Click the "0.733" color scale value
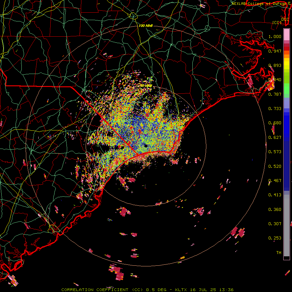292x292 pixels. coord(275,109)
